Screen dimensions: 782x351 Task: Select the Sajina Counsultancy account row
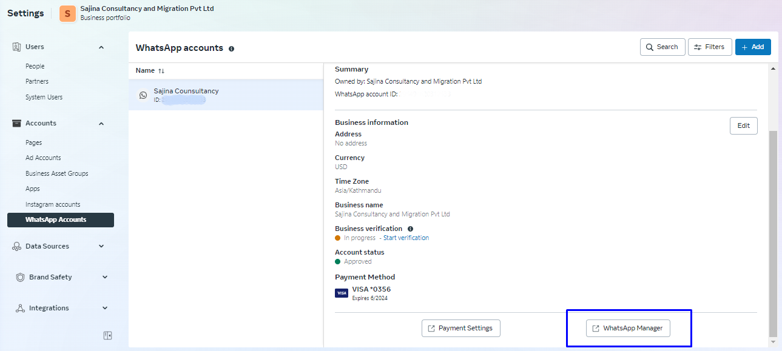[x=226, y=95]
